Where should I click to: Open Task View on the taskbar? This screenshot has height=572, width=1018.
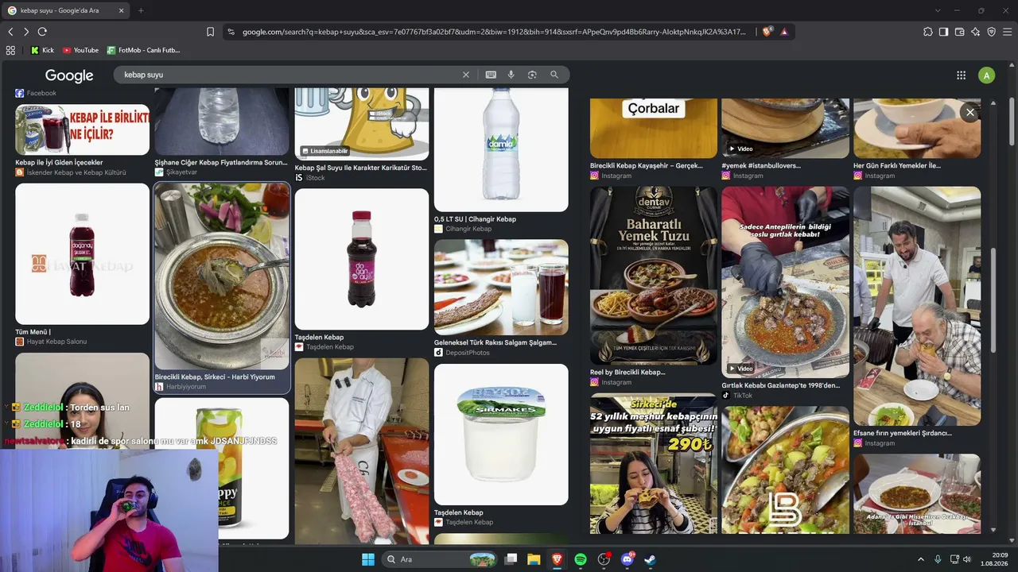511,559
